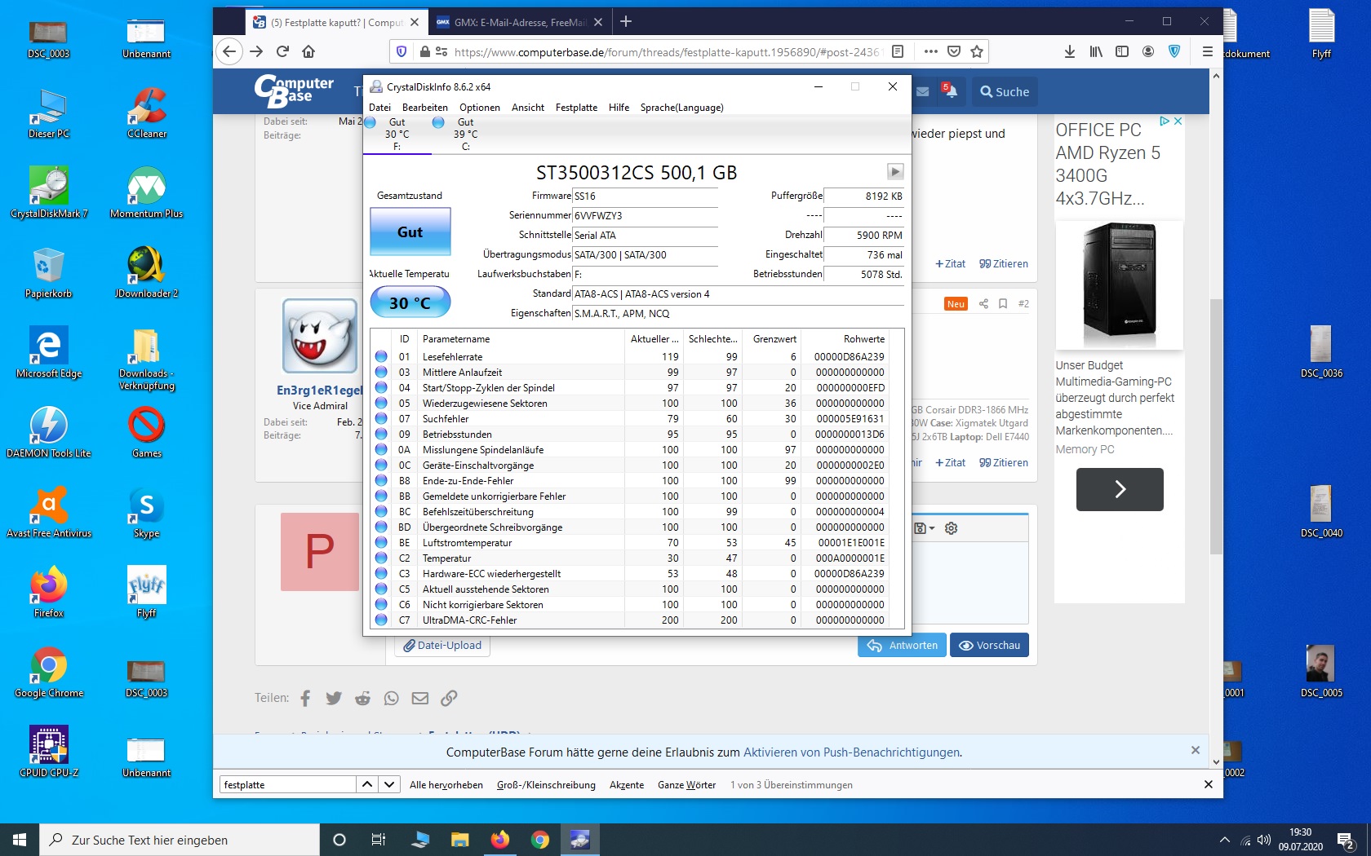The width and height of the screenshot is (1371, 856).
Task: Close the Festplatte kaputt tab
Action: 415,22
